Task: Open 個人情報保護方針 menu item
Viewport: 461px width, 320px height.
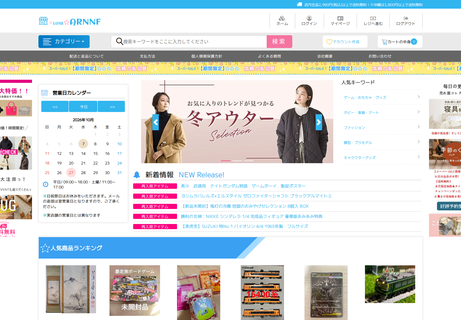Action: click(207, 56)
